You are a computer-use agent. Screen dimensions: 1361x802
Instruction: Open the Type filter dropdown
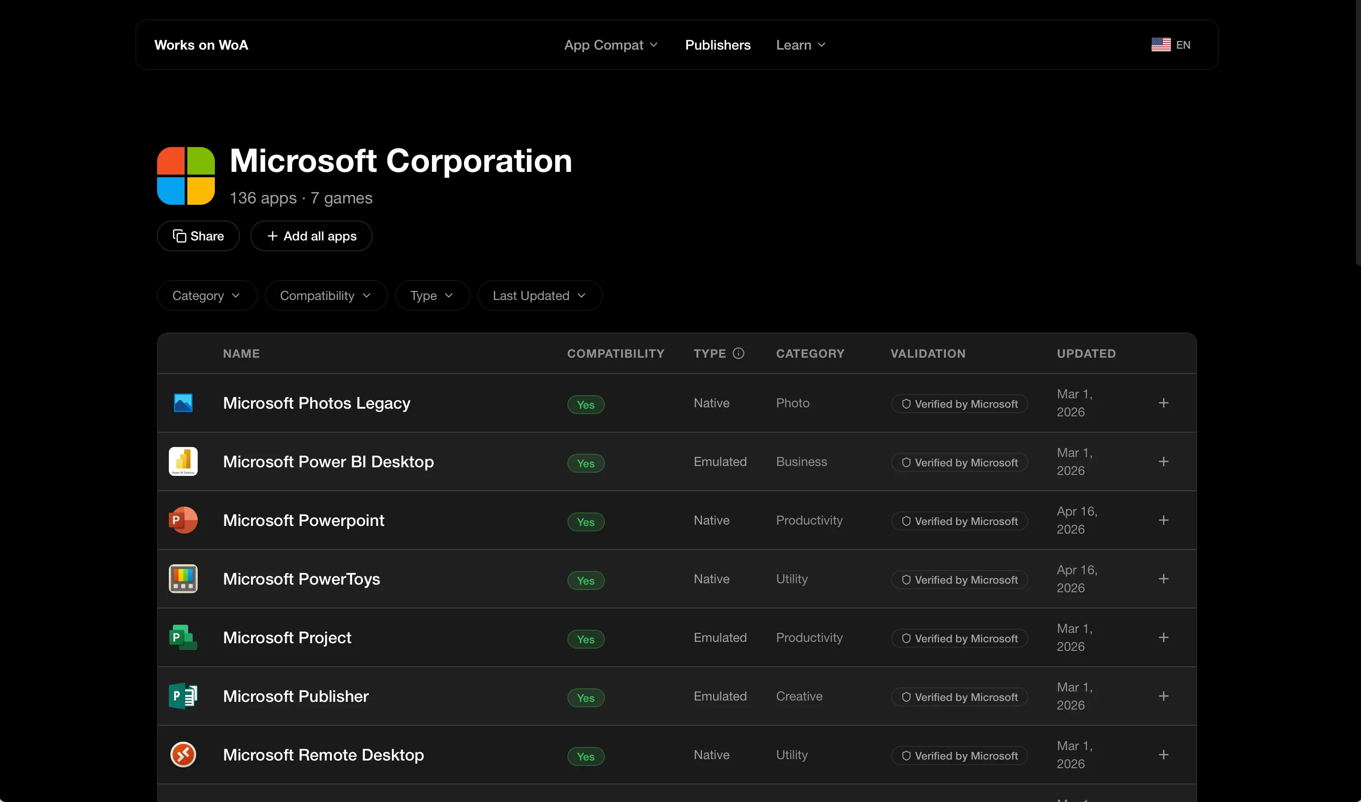point(432,295)
